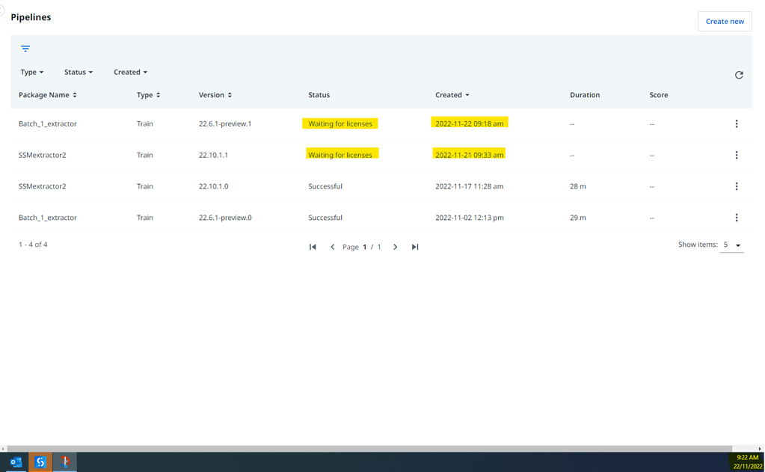
Task: Go to next page of pipelines
Action: pyautogui.click(x=396, y=246)
